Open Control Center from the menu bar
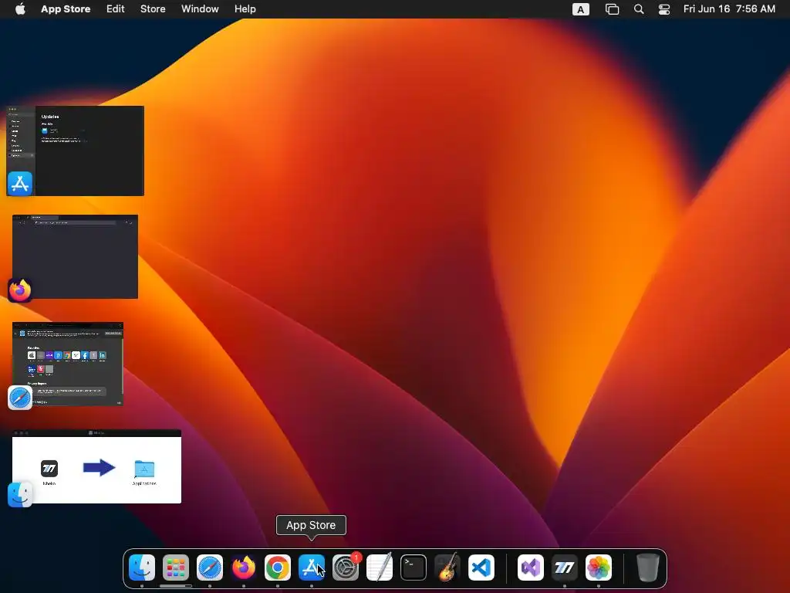Screen dimensions: 790x593 664,9
